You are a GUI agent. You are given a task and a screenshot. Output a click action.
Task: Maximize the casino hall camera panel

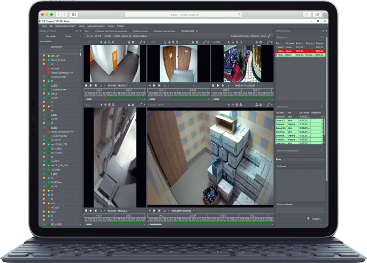coord(268,42)
